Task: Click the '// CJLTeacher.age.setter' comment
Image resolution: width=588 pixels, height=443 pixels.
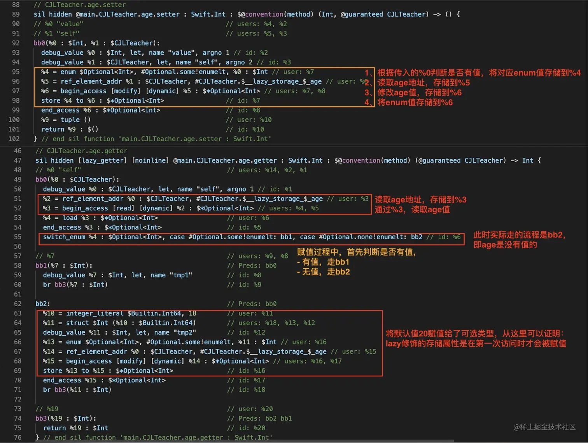Action: tap(80, 5)
